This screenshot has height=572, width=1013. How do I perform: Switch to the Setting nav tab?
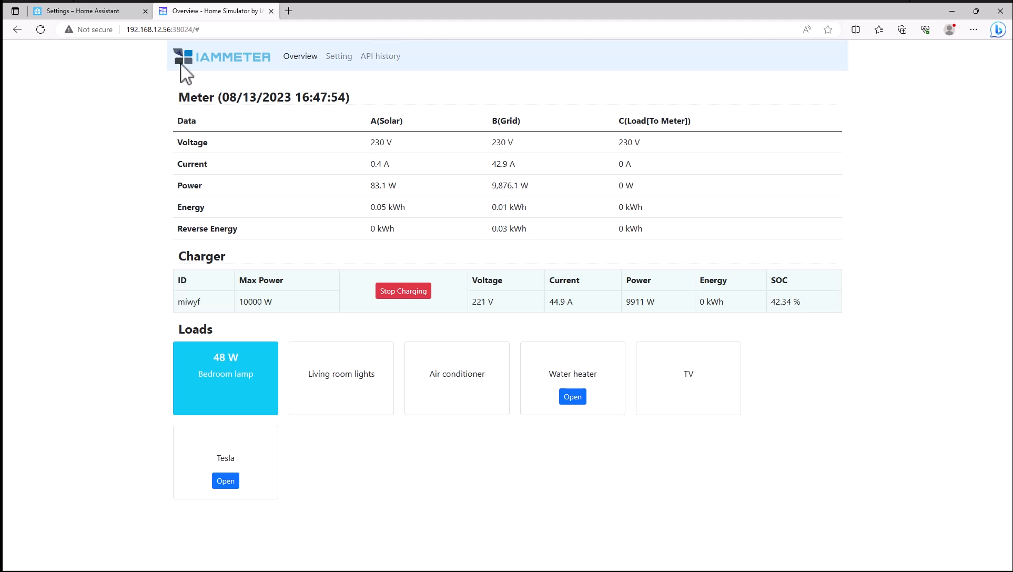(x=339, y=56)
